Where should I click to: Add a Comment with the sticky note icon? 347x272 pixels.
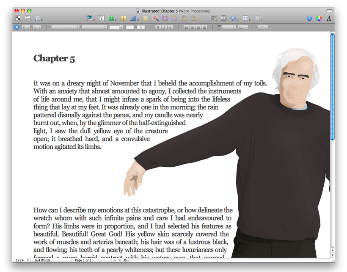pyautogui.click(x=146, y=18)
